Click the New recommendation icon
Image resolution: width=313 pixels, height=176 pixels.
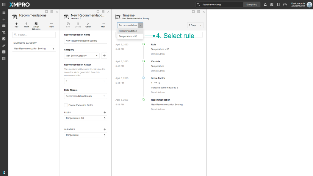16,24
